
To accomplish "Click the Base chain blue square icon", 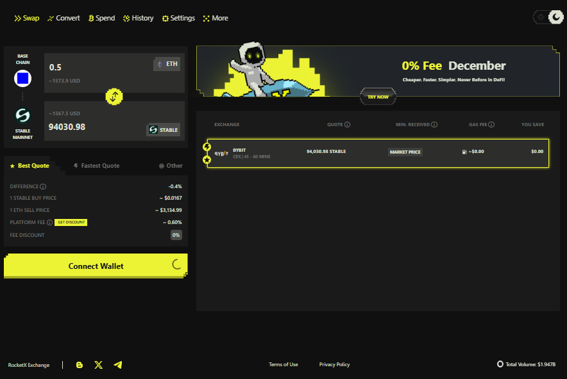I will (x=23, y=79).
